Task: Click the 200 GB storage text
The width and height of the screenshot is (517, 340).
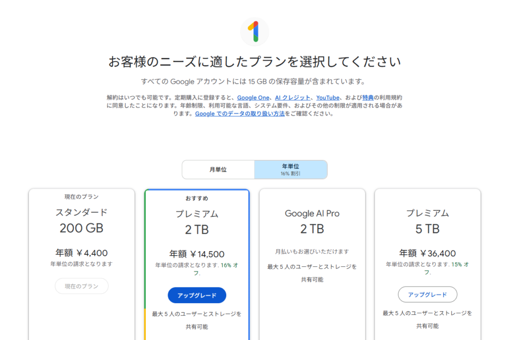Action: [81, 228]
